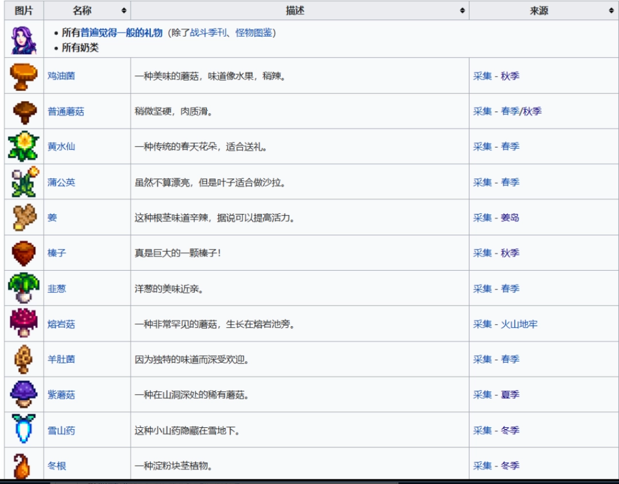Select description 真是巨大的一颗榛子！
The width and height of the screenshot is (619, 484).
tap(178, 253)
